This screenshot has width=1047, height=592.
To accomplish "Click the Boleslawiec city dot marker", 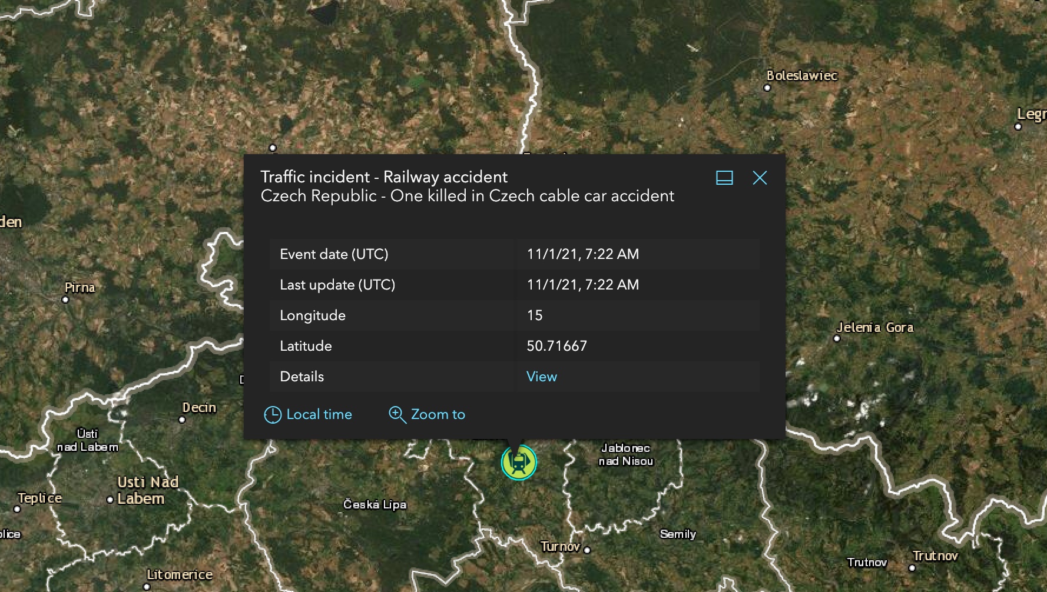I will (x=767, y=88).
